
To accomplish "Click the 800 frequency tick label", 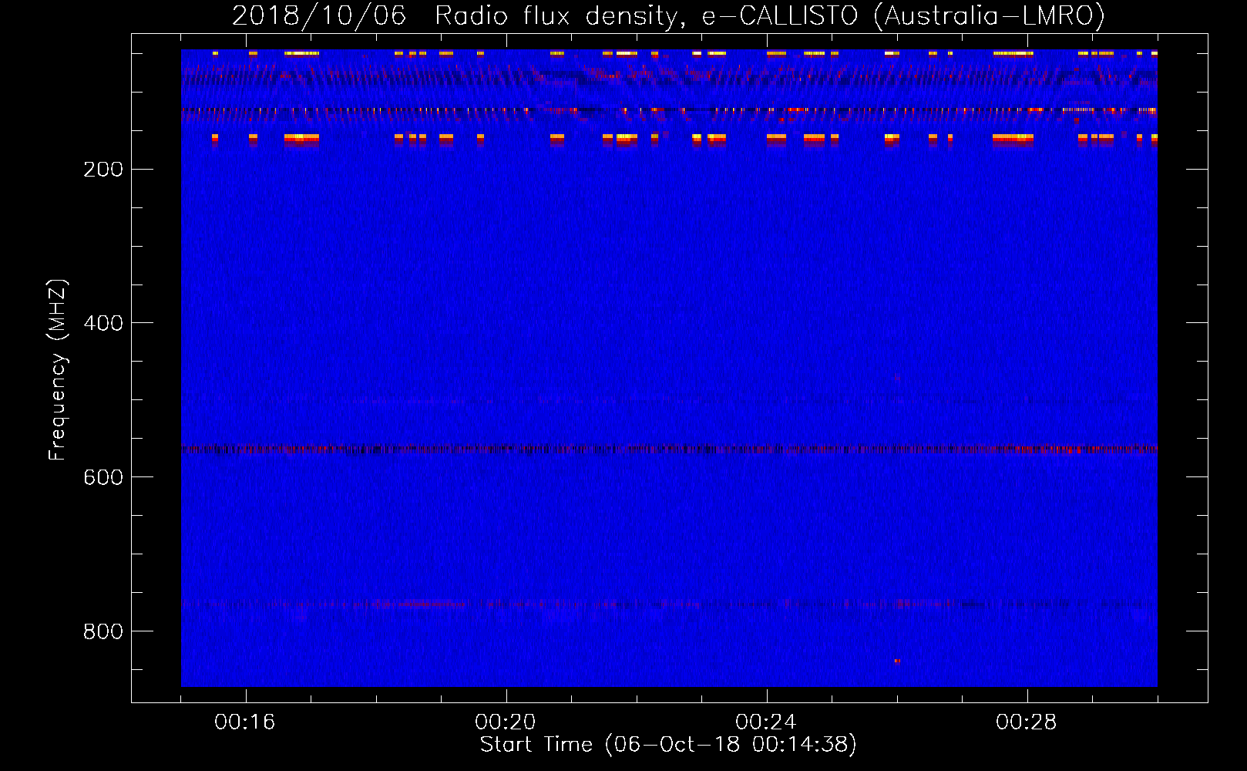I will [x=103, y=631].
